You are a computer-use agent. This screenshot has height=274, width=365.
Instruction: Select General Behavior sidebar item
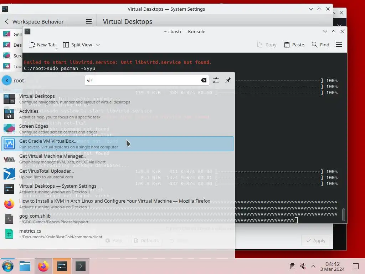[12, 34]
